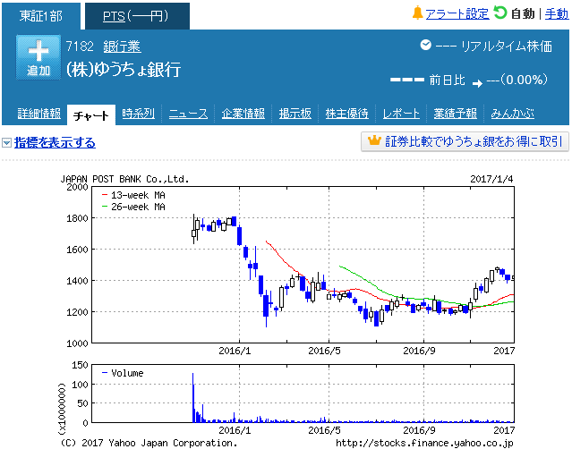The image size is (572, 449).
Task: Open the 企業情報 tab
Action: click(243, 114)
